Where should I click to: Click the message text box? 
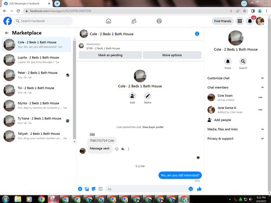(x=146, y=189)
